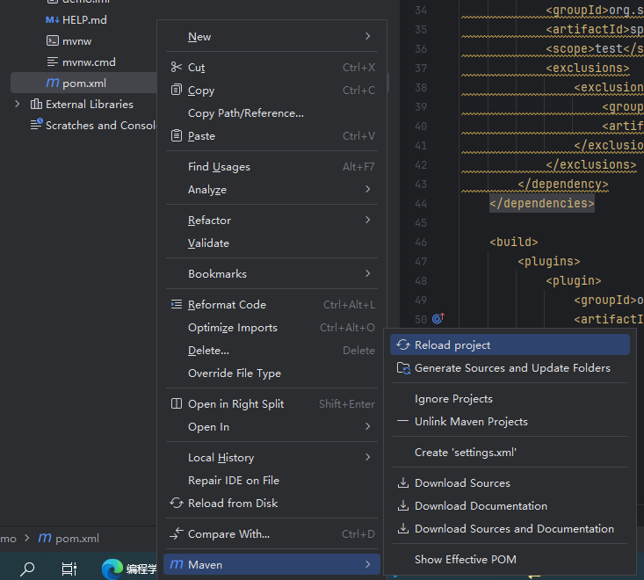Image resolution: width=644 pixels, height=580 pixels.
Task: Select Ignore Projects in Maven submenu
Action: (x=510, y=398)
